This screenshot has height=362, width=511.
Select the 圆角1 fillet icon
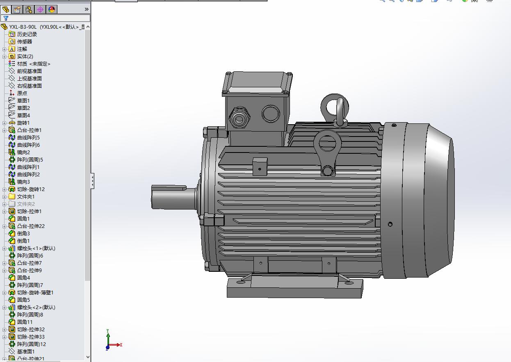coord(12,219)
